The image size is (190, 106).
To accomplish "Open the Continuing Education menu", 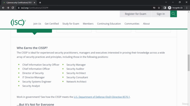I will coord(109,24).
